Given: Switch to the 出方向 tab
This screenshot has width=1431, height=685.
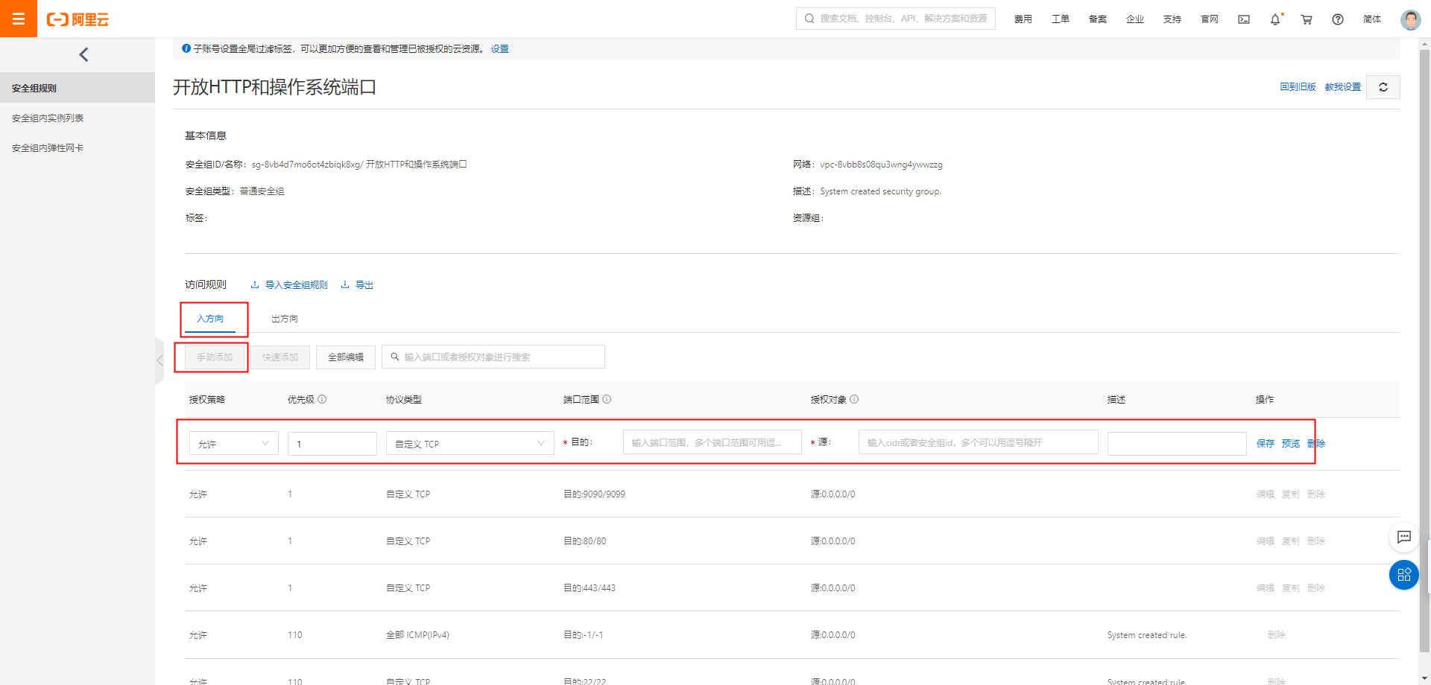Looking at the screenshot, I should [x=285, y=319].
